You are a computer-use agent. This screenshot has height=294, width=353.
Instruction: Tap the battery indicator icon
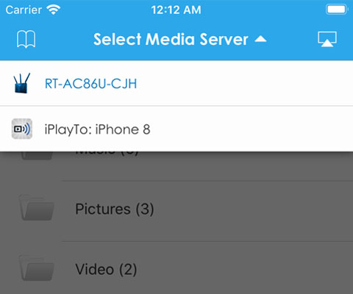tap(337, 10)
